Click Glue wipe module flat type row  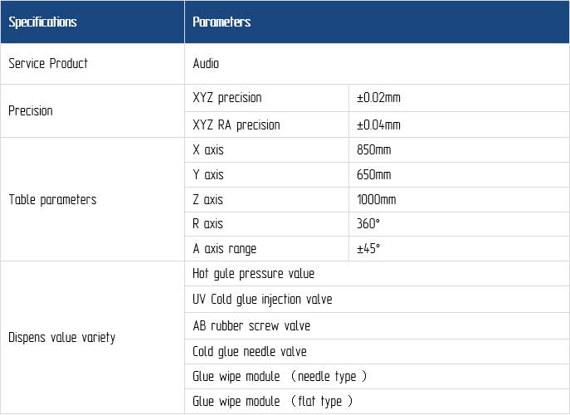377,401
